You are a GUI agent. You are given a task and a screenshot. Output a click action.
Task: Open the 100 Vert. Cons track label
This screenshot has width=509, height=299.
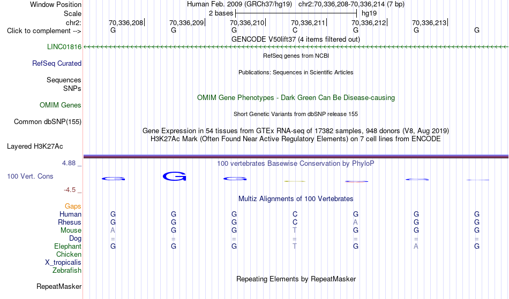pos(30,176)
